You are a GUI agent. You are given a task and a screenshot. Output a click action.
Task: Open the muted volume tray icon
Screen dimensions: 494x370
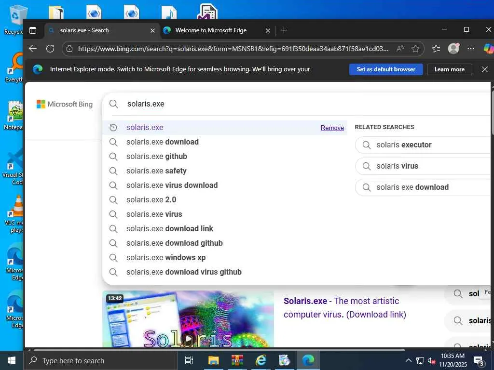point(431,360)
